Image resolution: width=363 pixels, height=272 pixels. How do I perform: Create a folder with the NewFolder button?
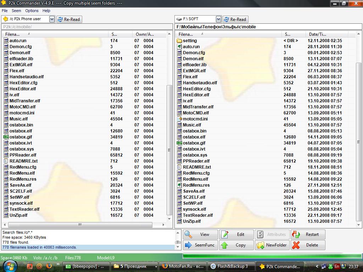coord(272,245)
